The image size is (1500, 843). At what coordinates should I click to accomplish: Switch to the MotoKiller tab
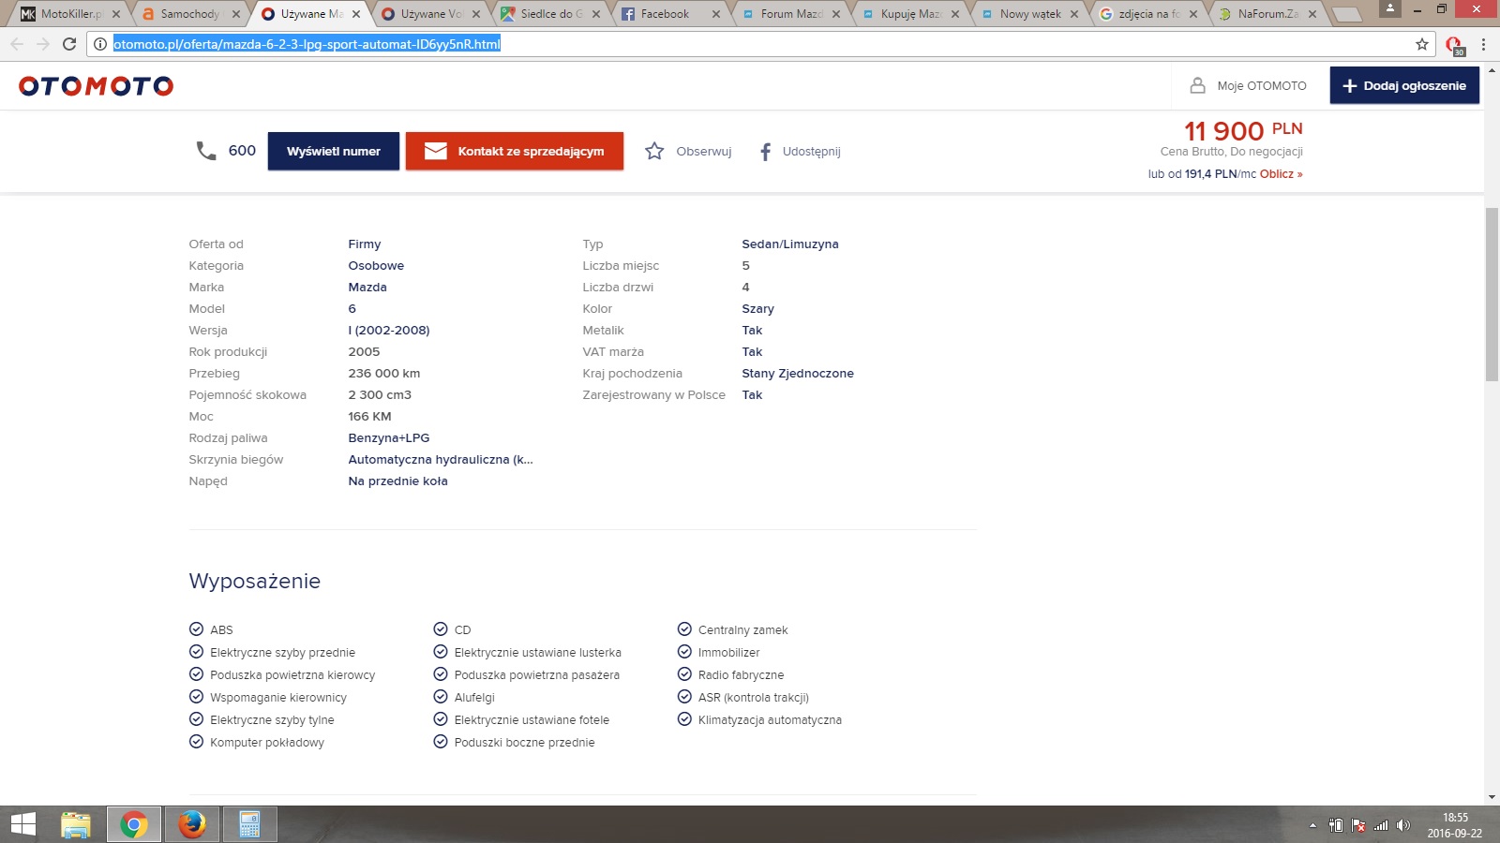[x=68, y=14]
